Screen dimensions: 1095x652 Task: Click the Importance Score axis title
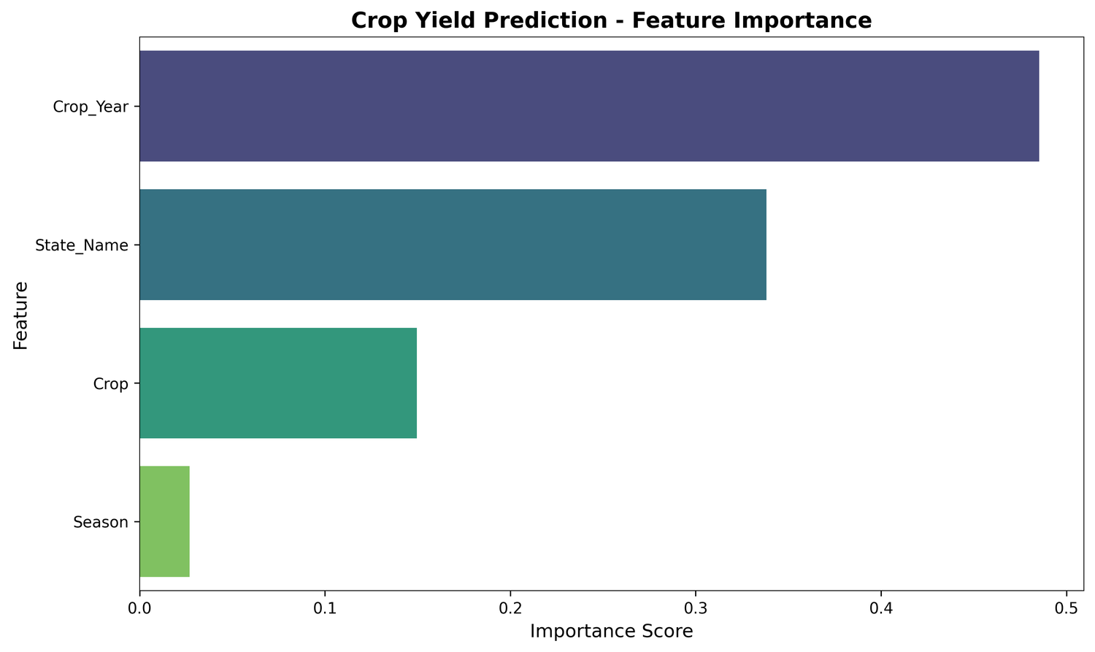611,631
